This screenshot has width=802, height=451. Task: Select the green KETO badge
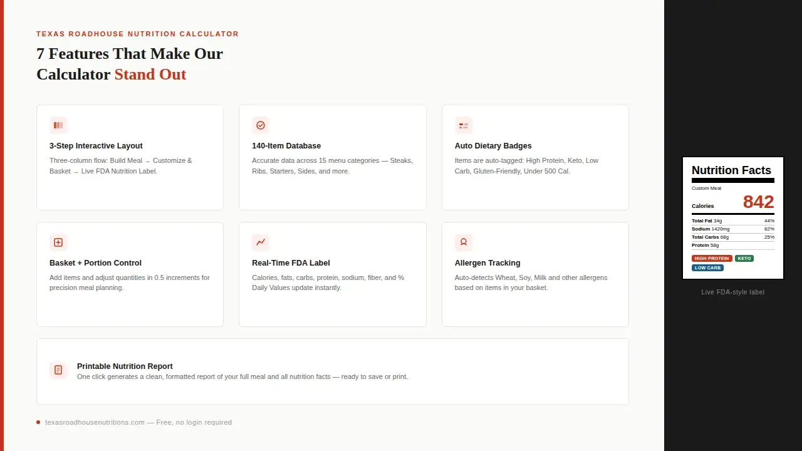click(x=744, y=258)
